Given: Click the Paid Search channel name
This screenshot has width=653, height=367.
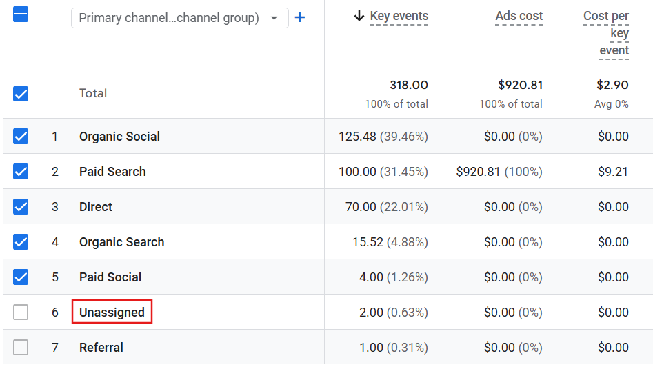Looking at the screenshot, I should [112, 172].
